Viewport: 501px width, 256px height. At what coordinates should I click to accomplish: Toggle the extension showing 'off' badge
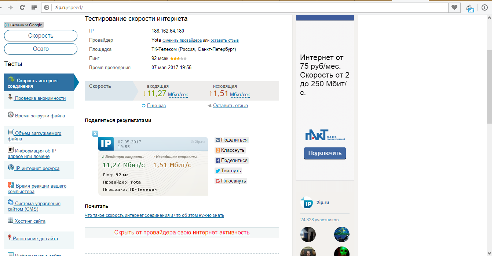[x=469, y=8]
